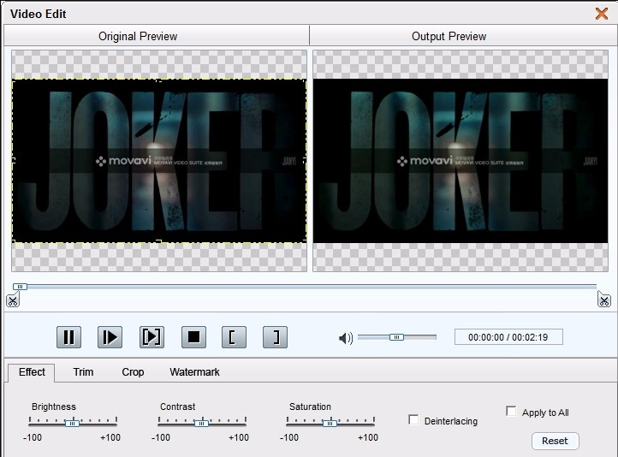Click the Saturation slider handle

point(330,423)
